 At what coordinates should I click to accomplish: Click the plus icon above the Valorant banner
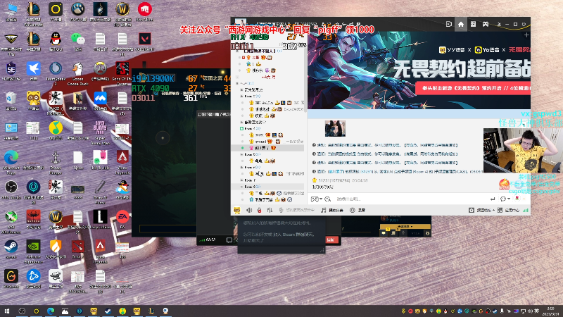pyautogui.click(x=526, y=35)
